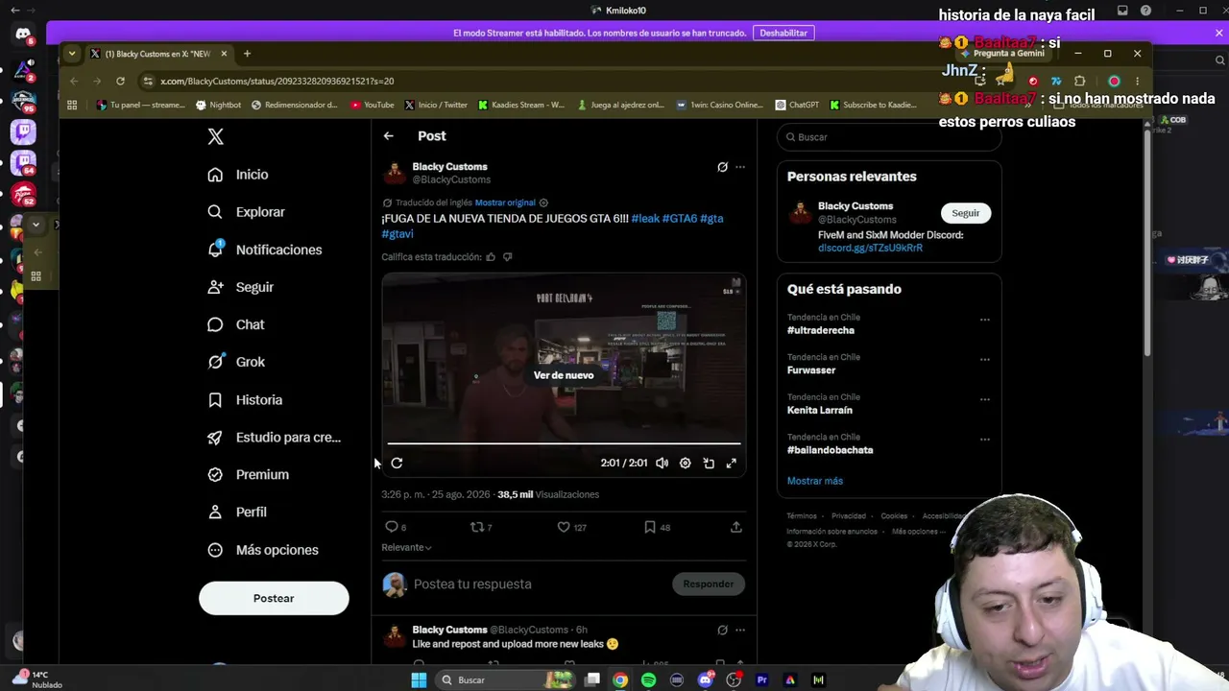Image resolution: width=1229 pixels, height=691 pixels.
Task: Open more options on the Blacky Customs reply
Action: click(x=740, y=631)
